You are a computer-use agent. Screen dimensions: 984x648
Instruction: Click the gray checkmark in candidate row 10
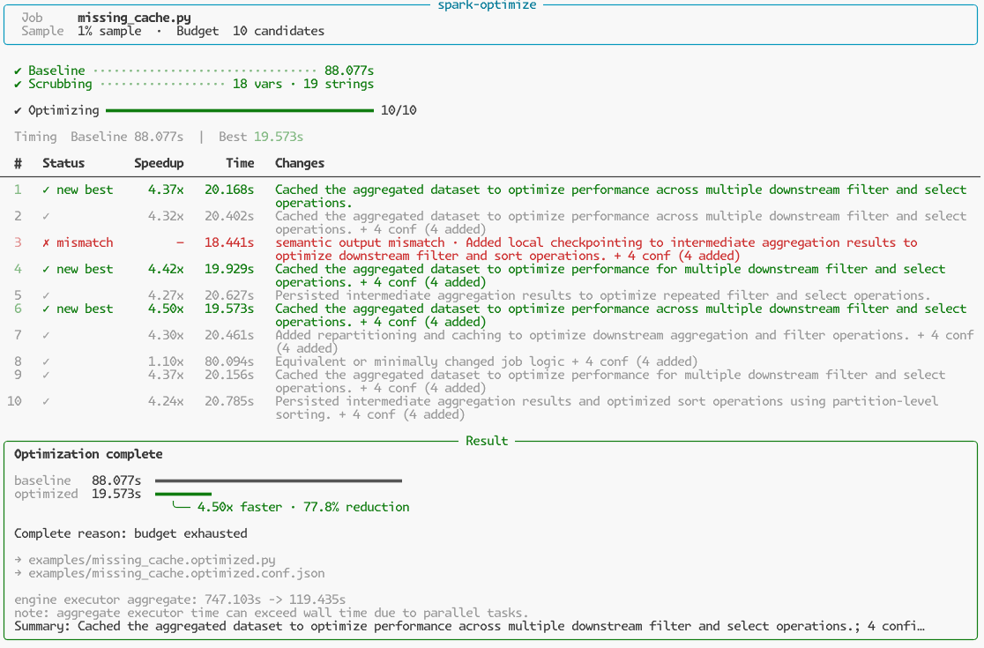point(46,401)
